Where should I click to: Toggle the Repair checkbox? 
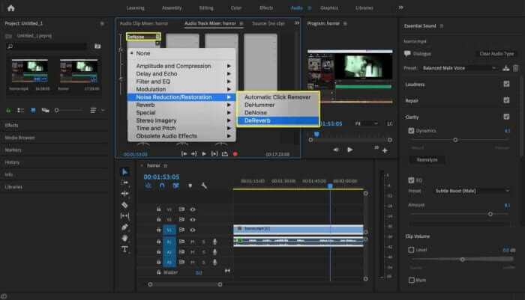coord(506,100)
